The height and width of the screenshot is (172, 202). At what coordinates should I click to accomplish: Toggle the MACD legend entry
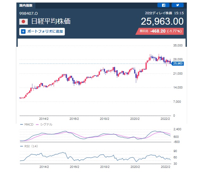click(x=27, y=125)
